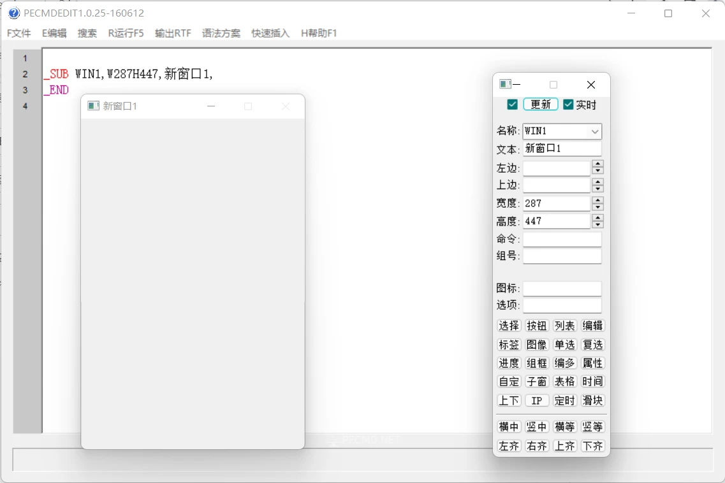Increase the 宽度 value with up arrow
Viewport: 725px width, 483px height.
pyautogui.click(x=598, y=199)
